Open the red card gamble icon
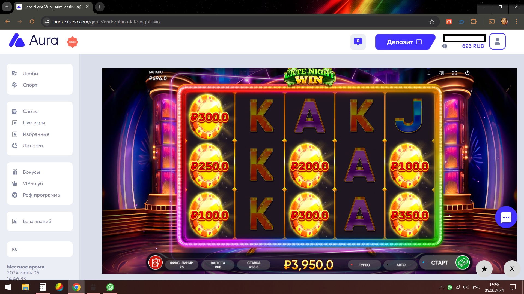The height and width of the screenshot is (294, 524). pyautogui.click(x=155, y=263)
